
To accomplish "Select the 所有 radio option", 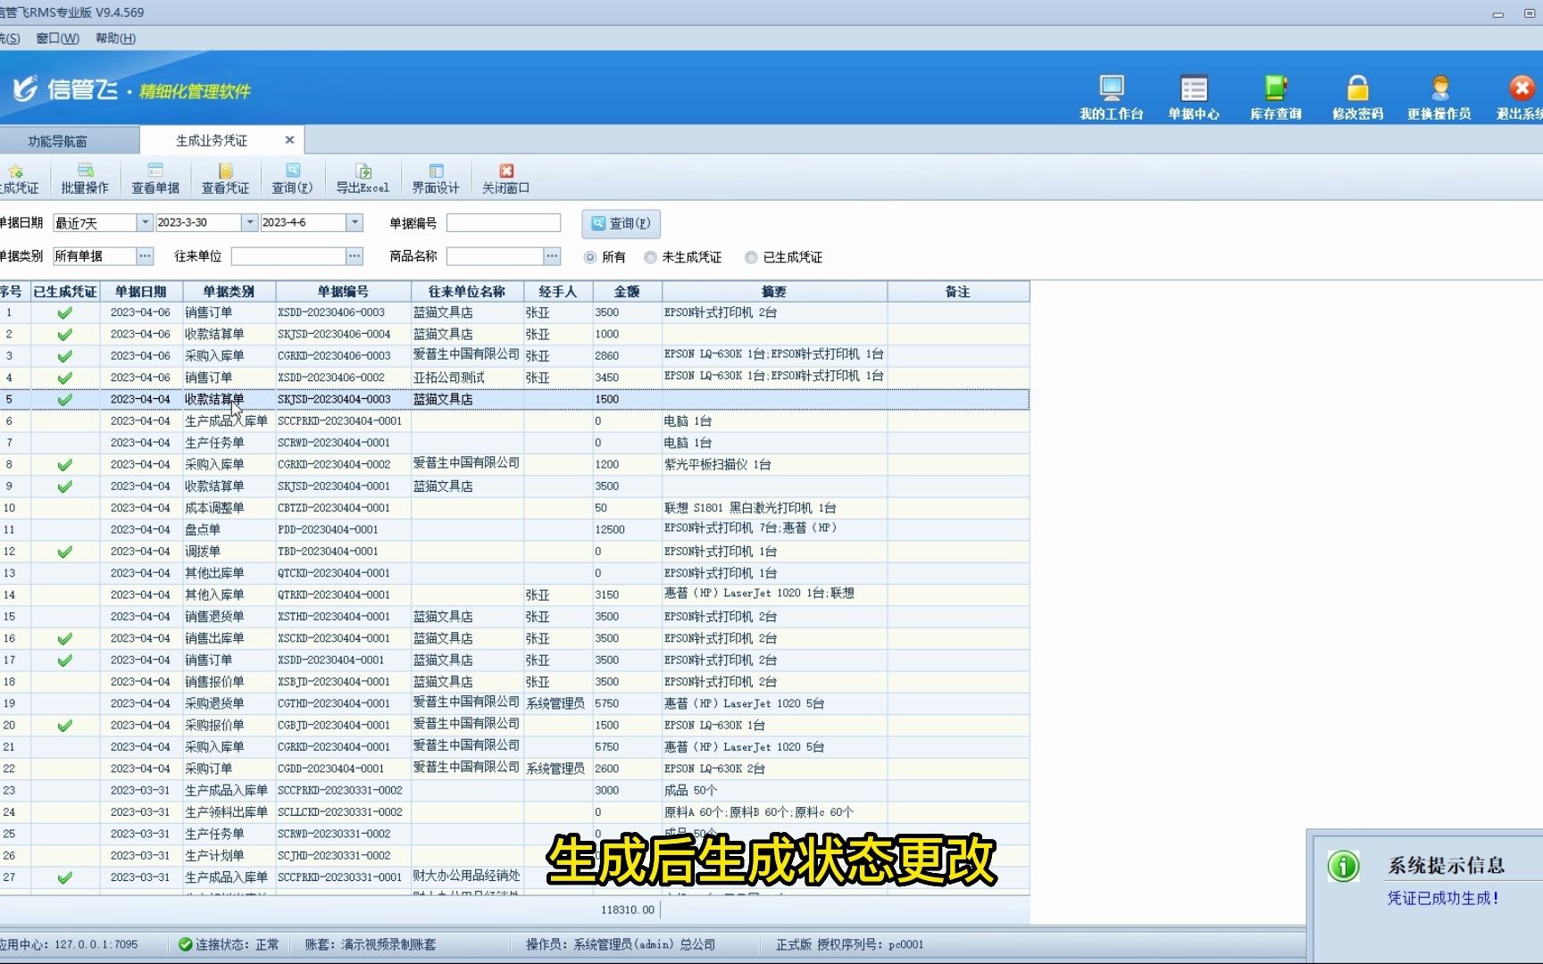I will click(589, 257).
